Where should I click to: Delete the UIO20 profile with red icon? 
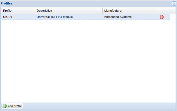point(162,17)
